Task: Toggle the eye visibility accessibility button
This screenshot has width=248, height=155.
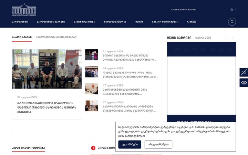Action: (x=244, y=83)
